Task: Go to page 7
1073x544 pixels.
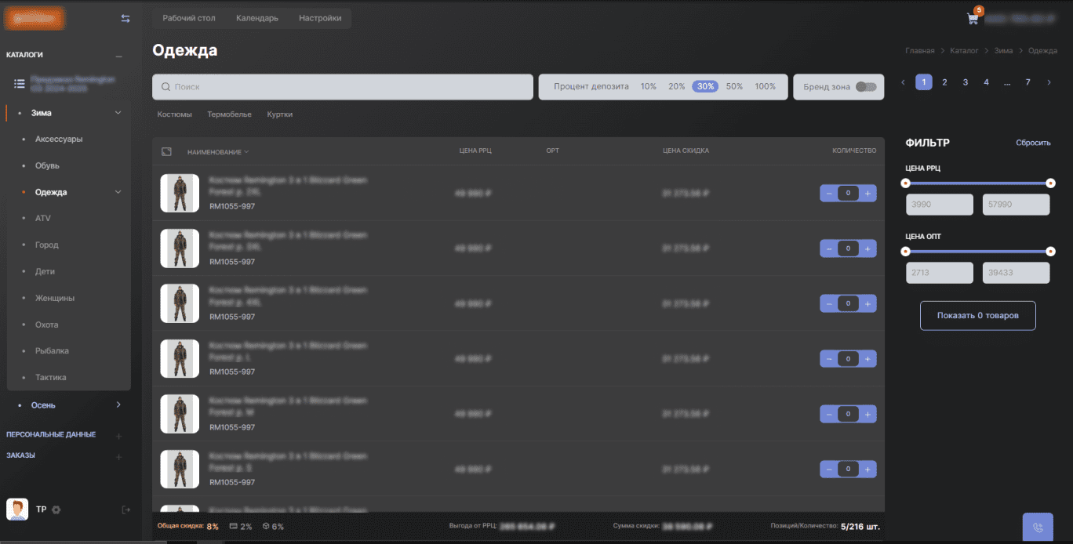Action: click(x=1028, y=82)
